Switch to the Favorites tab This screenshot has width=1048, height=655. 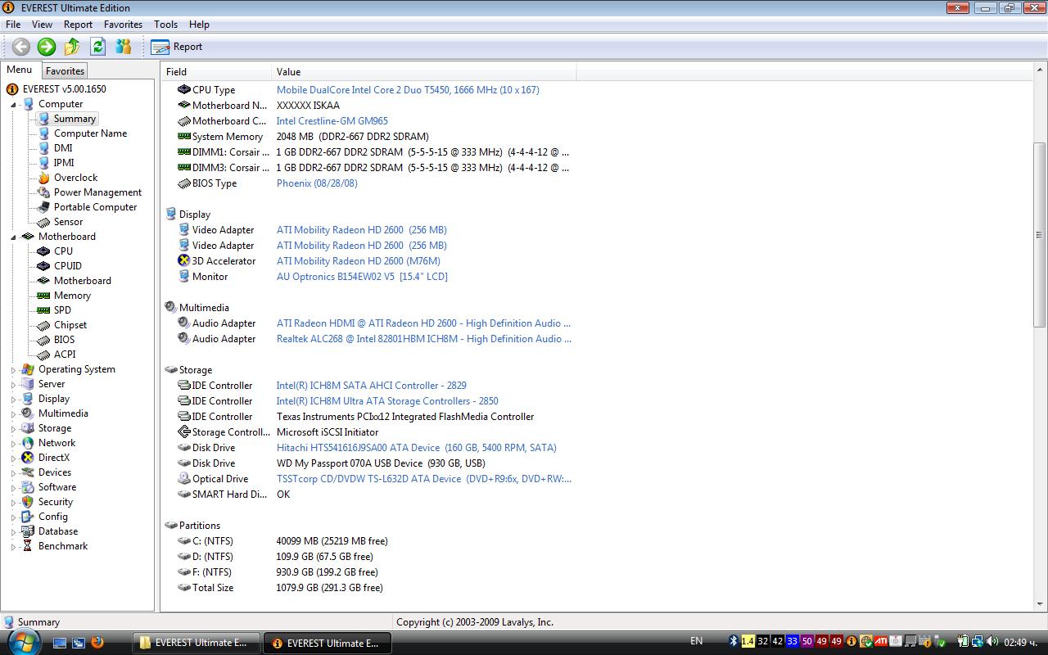(65, 71)
